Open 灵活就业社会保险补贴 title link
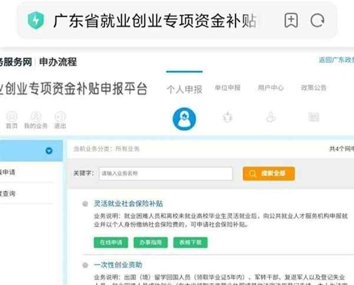Viewport: 354px width, 285px height. [128, 204]
